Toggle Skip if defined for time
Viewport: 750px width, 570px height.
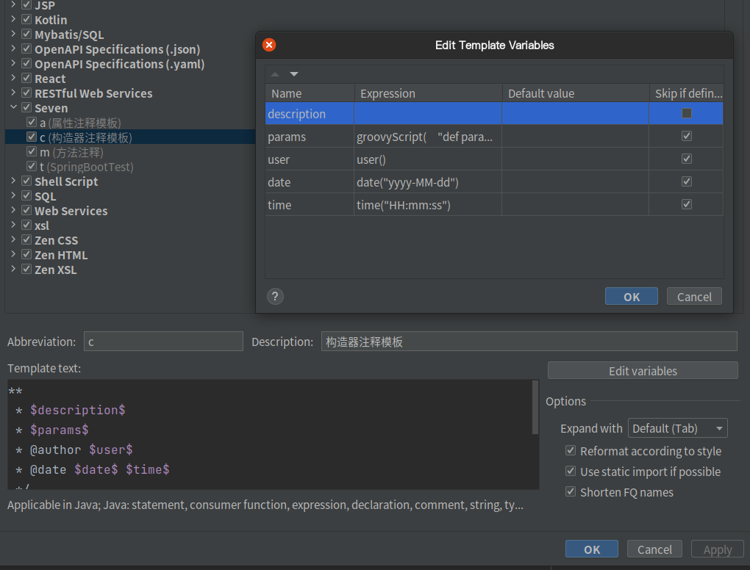tap(687, 204)
